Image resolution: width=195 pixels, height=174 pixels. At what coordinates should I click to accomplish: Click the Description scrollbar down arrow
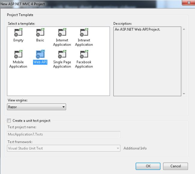[x=184, y=94]
